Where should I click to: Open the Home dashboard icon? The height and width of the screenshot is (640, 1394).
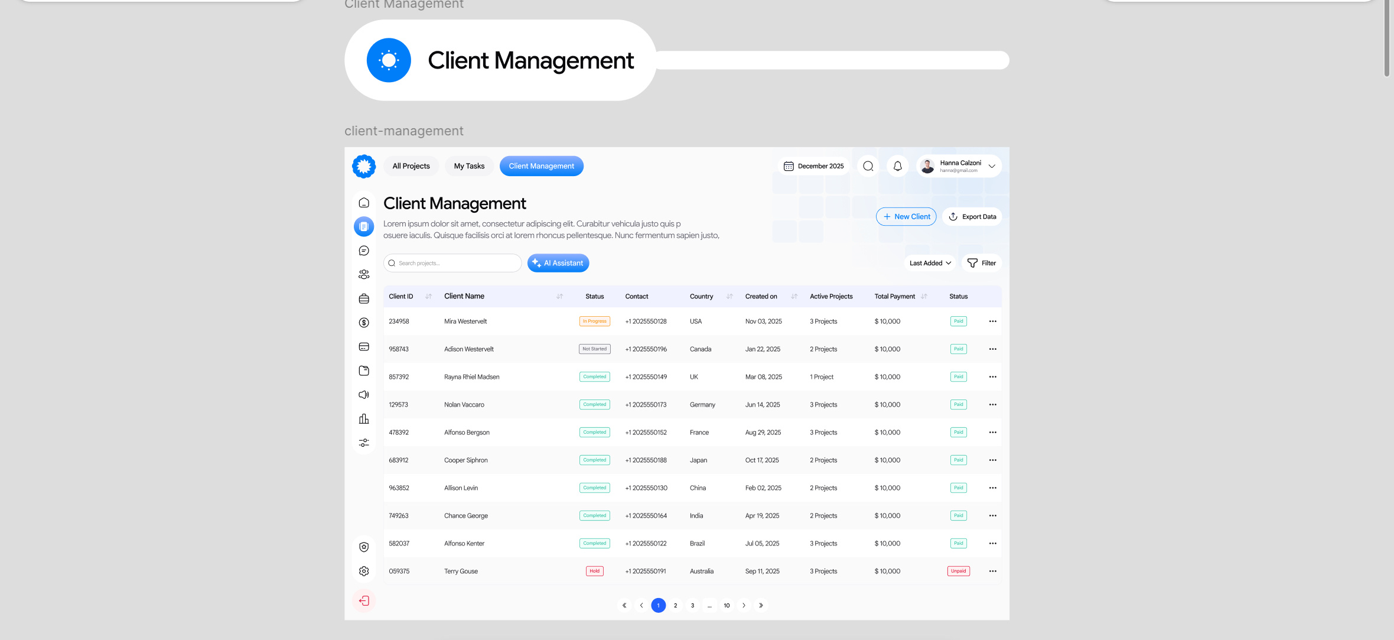click(x=364, y=202)
